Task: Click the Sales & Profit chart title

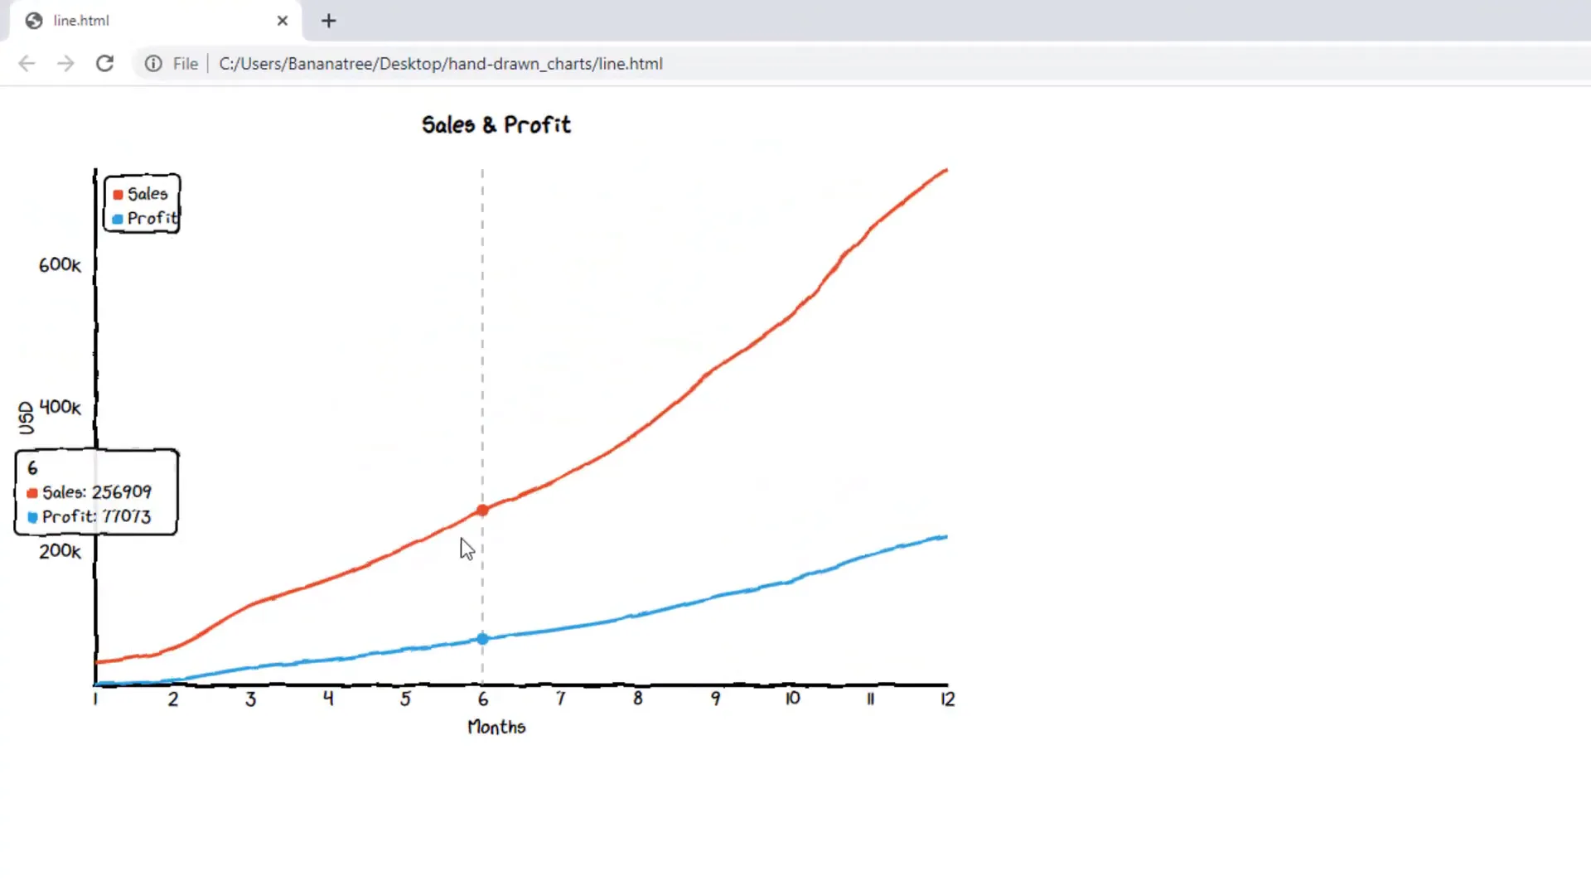Action: pyautogui.click(x=496, y=125)
